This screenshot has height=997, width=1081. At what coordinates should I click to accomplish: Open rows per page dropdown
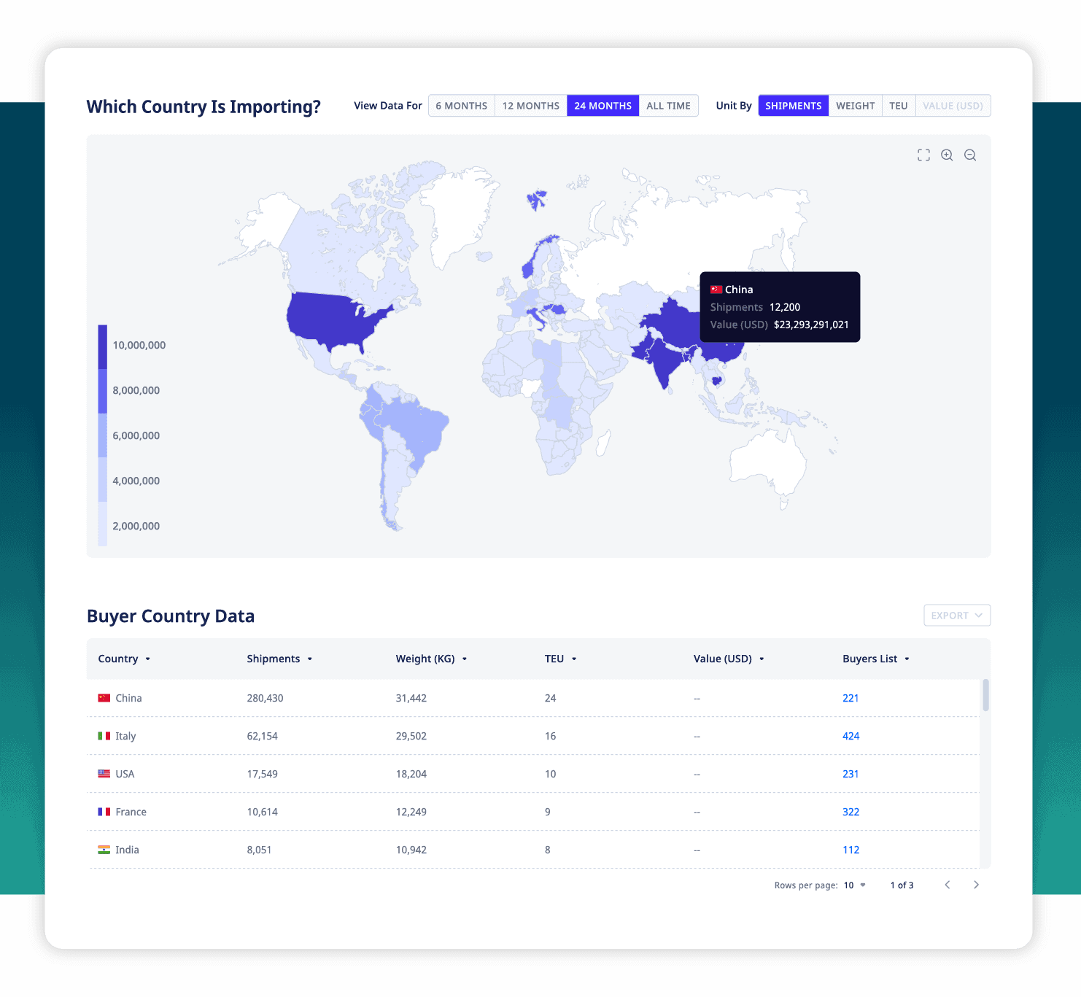click(855, 885)
